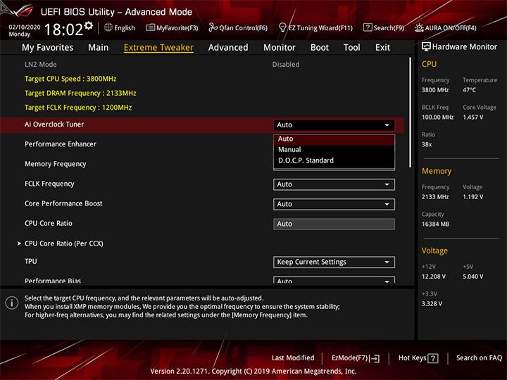Open clock settings gear icon

89,25
